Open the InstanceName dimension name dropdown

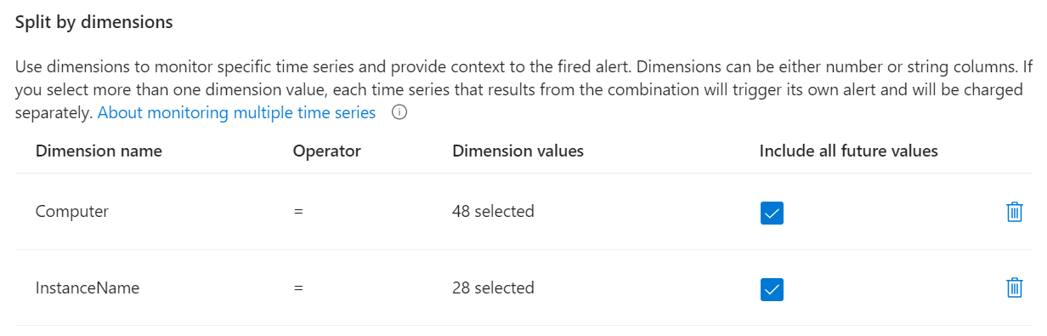click(88, 288)
